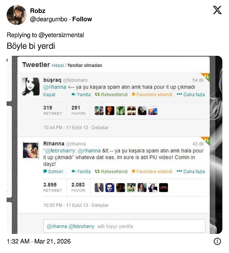
Task: Select the Yanıtlar olmadan tab
Action: (x=85, y=65)
